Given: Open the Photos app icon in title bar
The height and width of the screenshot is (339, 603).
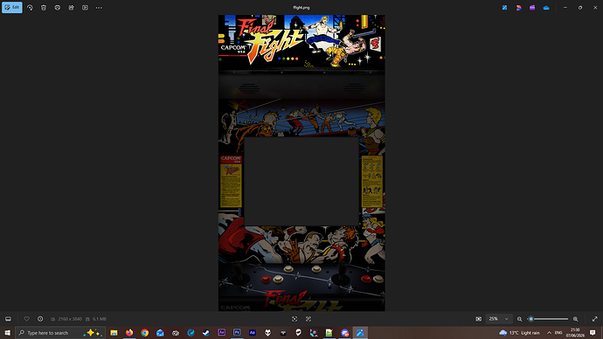Looking at the screenshot, I should [x=504, y=7].
